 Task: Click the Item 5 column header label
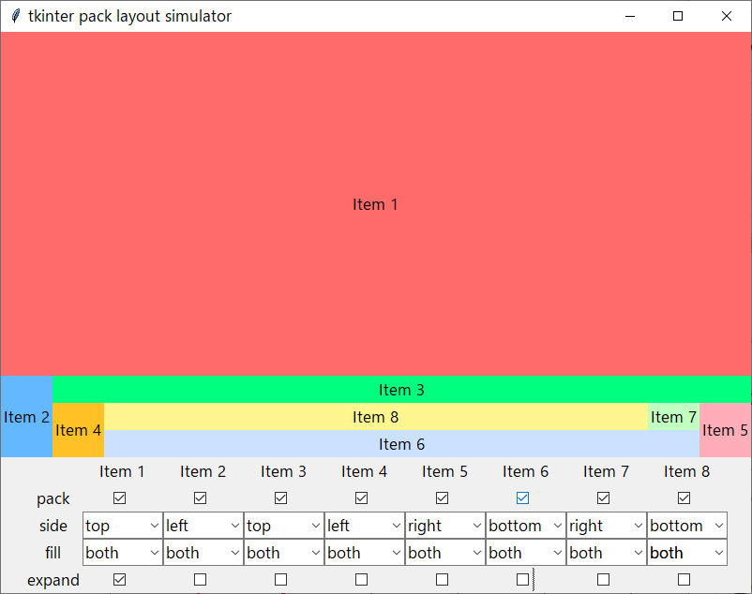pos(444,471)
